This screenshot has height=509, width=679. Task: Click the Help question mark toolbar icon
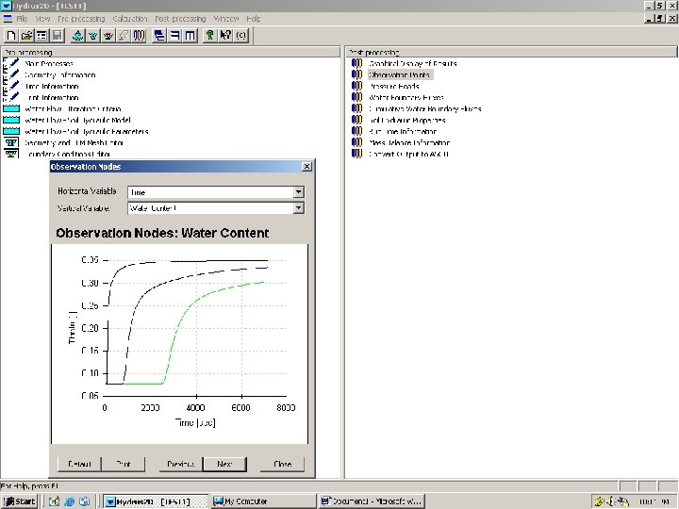click(209, 36)
